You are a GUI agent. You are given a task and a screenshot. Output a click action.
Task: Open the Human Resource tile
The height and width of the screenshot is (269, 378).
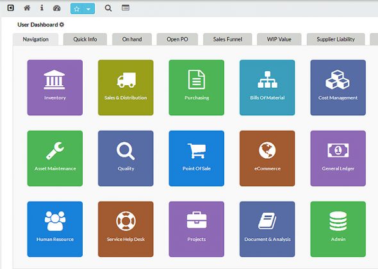55,229
